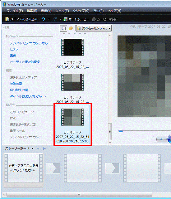This screenshot has width=171, height=199.
Task: Click the third storyboard clip slot
Action: pyautogui.click(x=142, y=168)
